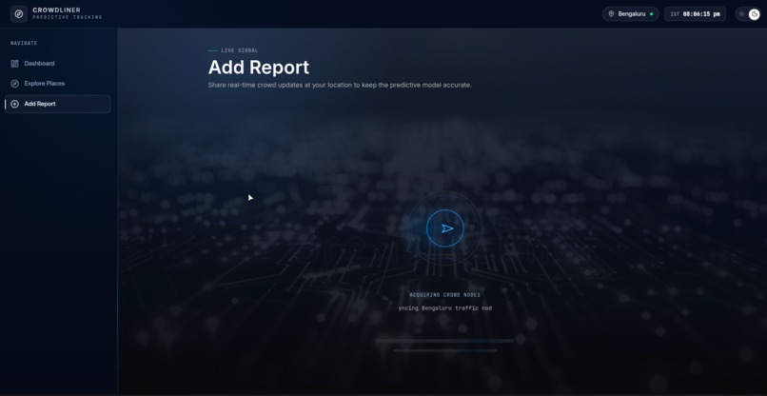
Task: Click the location pin icon beside Bengaluru
Action: pos(611,14)
